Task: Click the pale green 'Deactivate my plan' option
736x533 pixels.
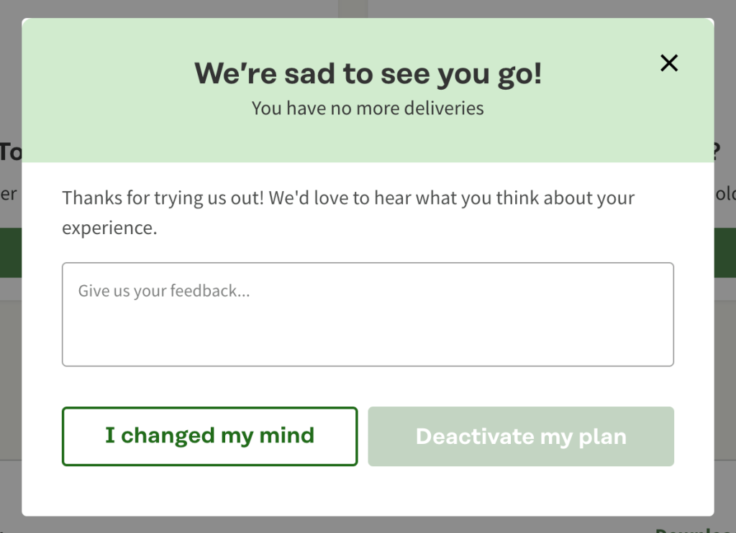Action: tap(521, 436)
